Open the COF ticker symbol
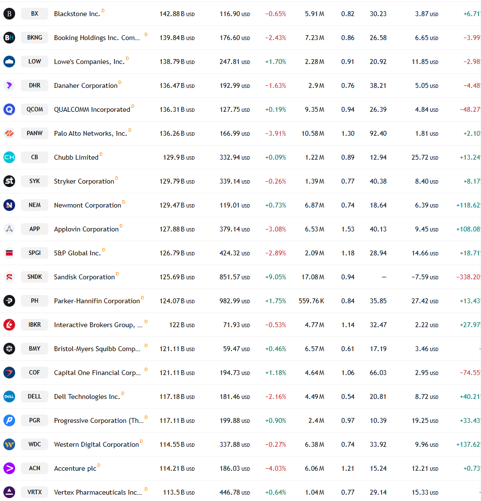 [35, 373]
